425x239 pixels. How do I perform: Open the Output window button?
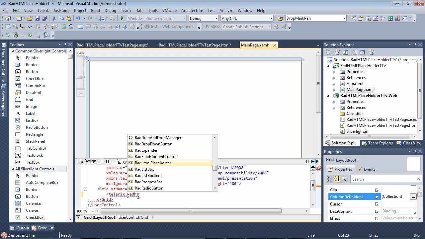point(20,228)
